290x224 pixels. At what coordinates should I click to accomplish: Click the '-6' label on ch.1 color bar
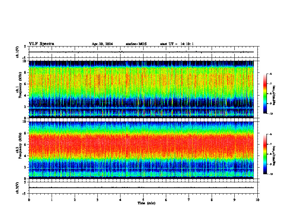point(270,74)
